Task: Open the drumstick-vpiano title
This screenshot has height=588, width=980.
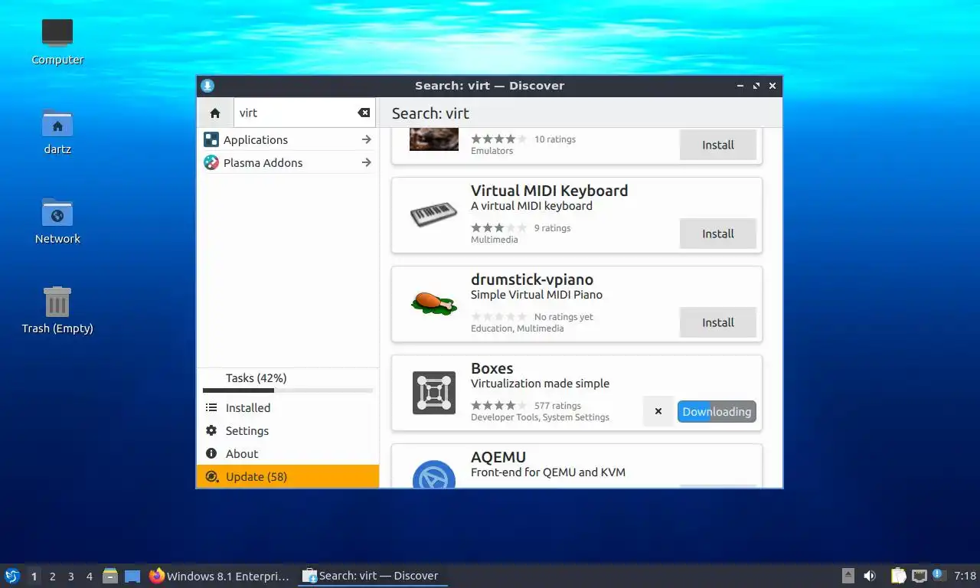Action: 532,279
